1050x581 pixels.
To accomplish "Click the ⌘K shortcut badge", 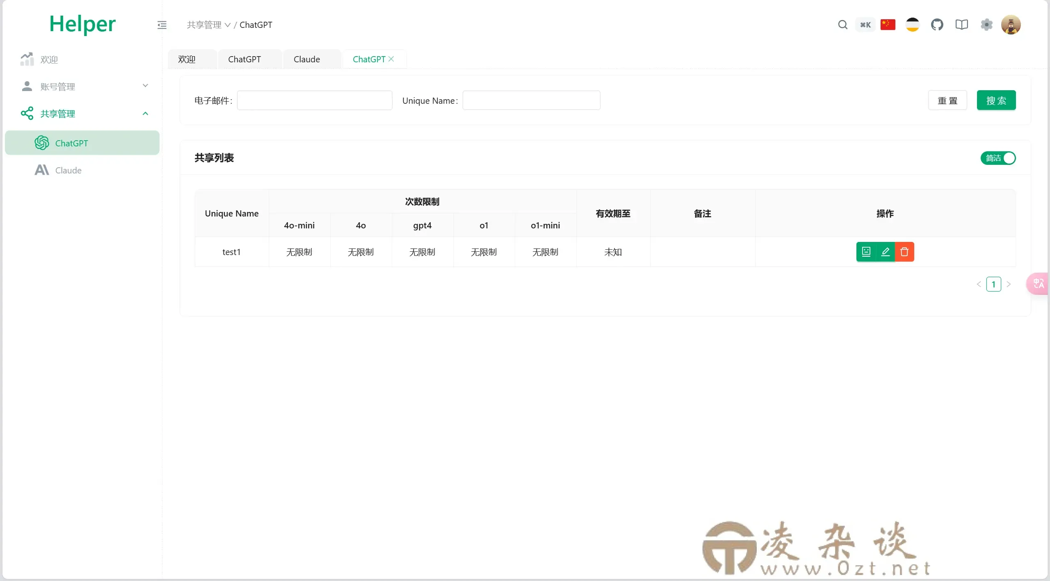I will click(865, 25).
